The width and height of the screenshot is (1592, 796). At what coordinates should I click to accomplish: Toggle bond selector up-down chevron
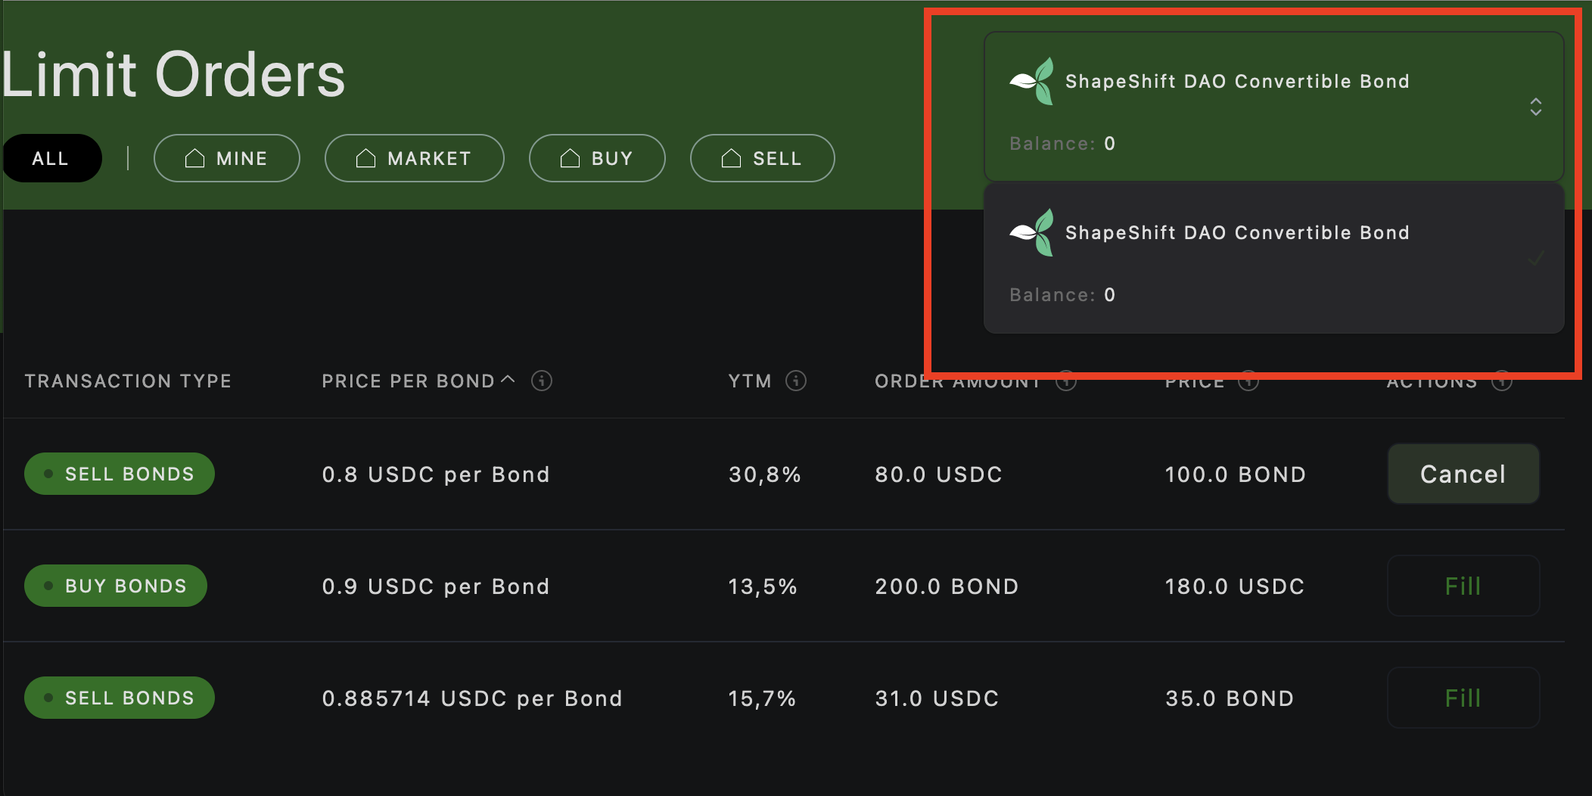pos(1535,107)
